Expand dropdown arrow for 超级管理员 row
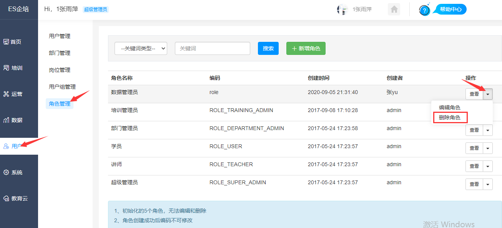502x228 pixels. coord(488,184)
